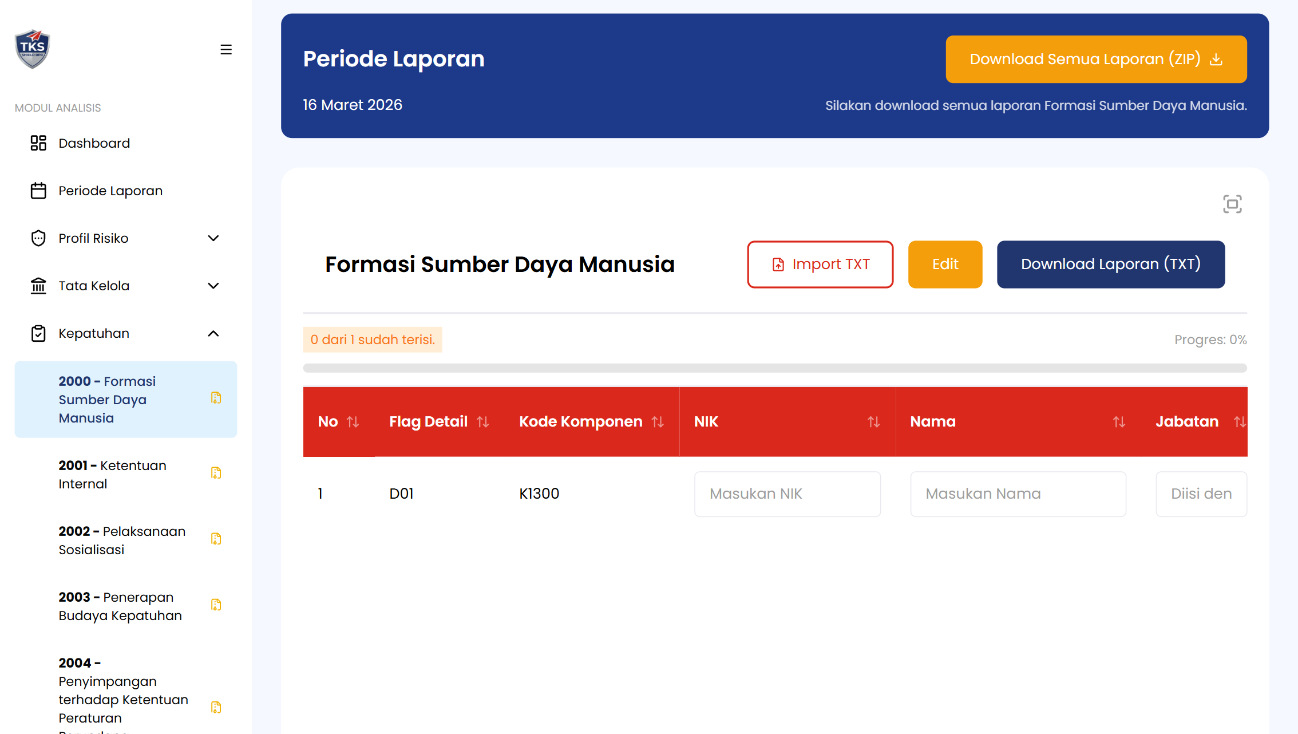This screenshot has height=734, width=1298.
Task: Sort table by the NIK column
Action: point(873,422)
